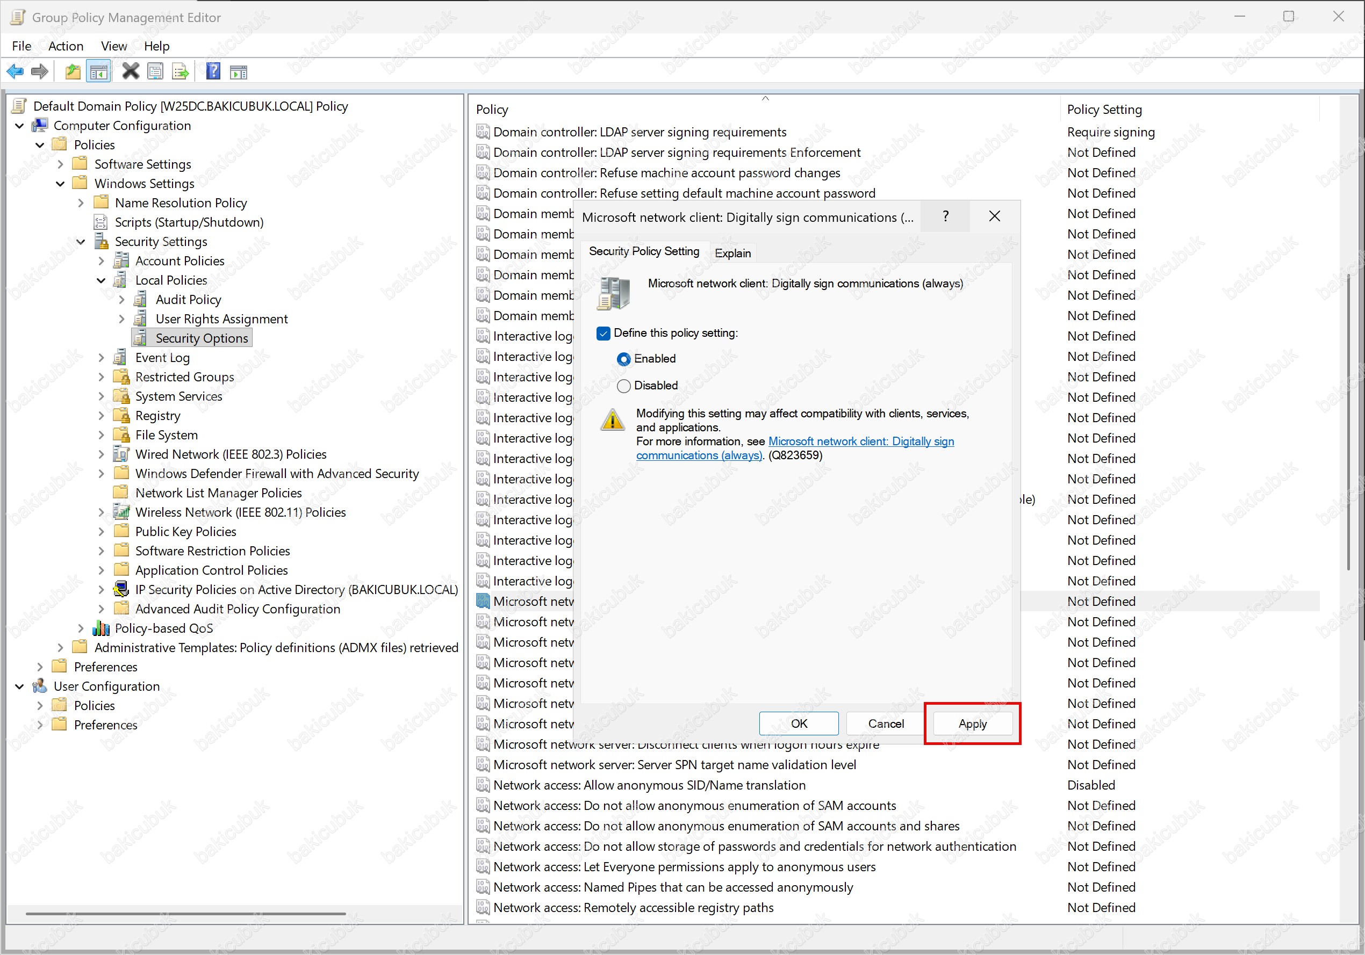Open the File menu
Viewport: 1365px width, 955px height.
point(21,46)
